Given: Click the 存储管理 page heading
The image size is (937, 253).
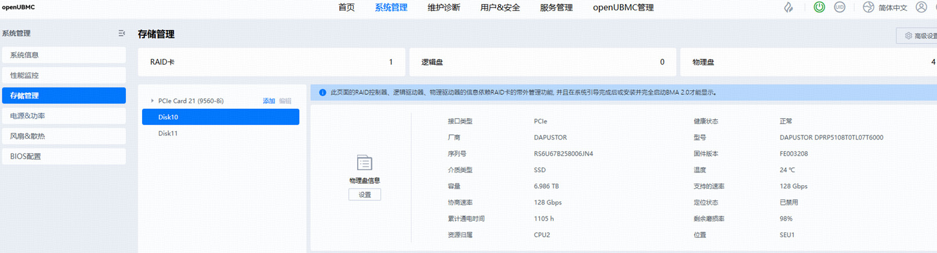Looking at the screenshot, I should pyautogui.click(x=156, y=34).
